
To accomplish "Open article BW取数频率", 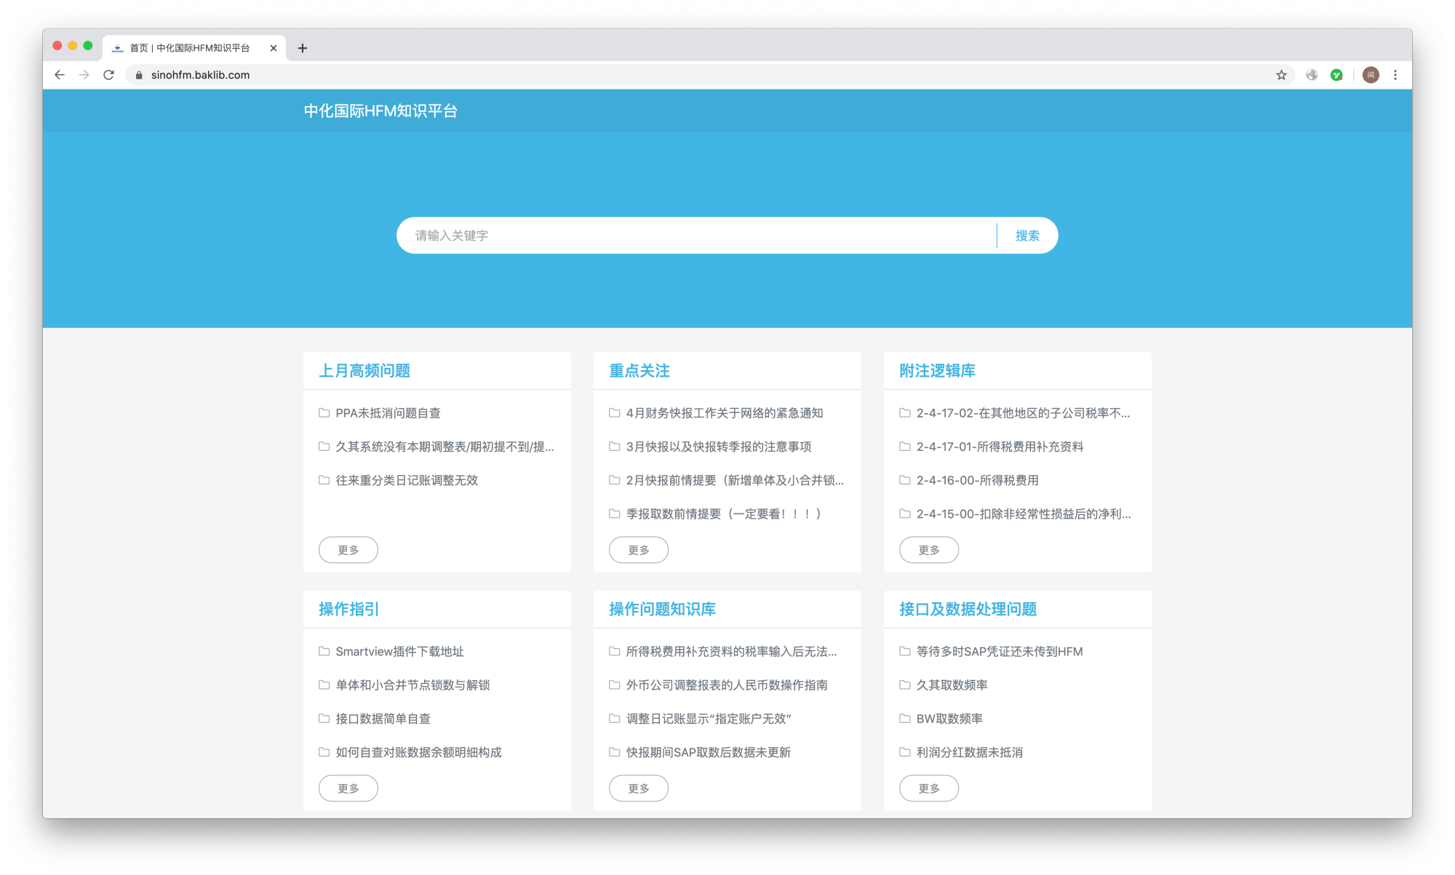I will coord(949,719).
